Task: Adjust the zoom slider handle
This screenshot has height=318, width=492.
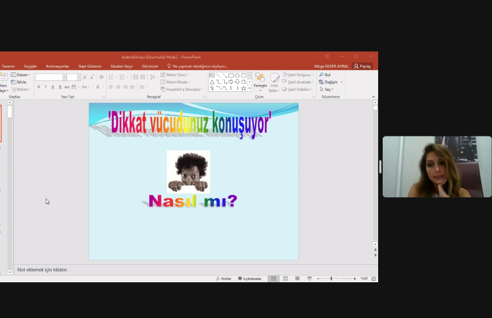Action: 331,279
